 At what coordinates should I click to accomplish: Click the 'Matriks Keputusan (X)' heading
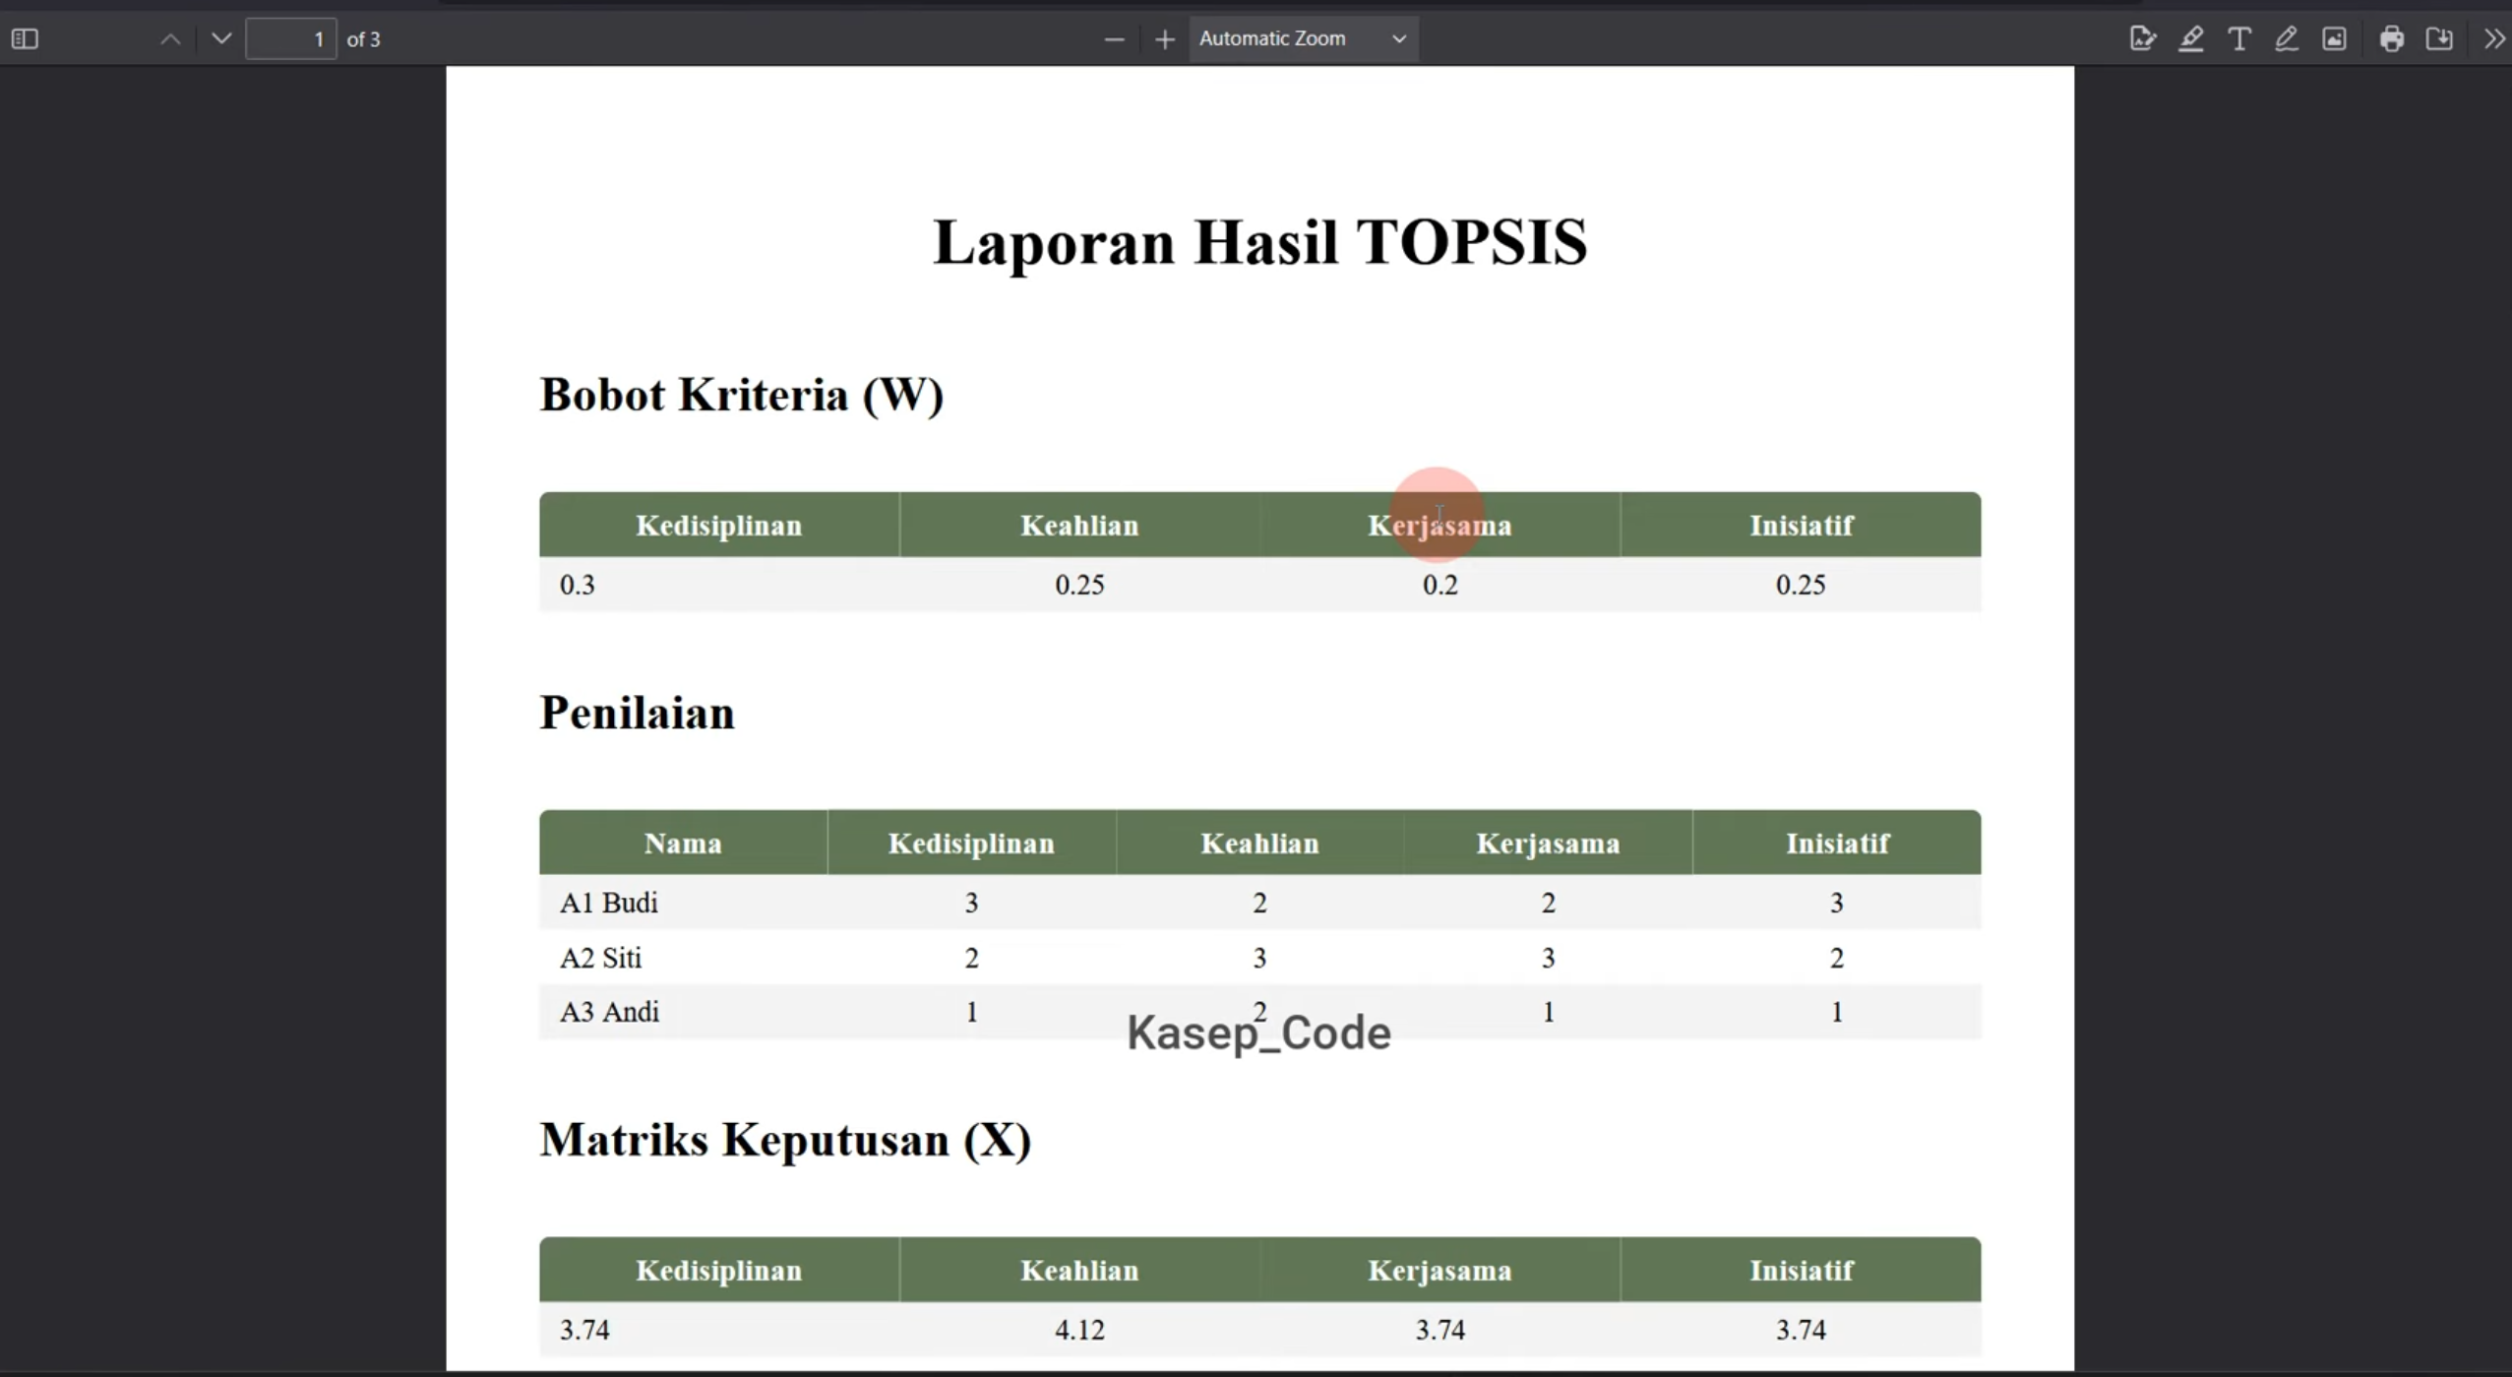[785, 1141]
